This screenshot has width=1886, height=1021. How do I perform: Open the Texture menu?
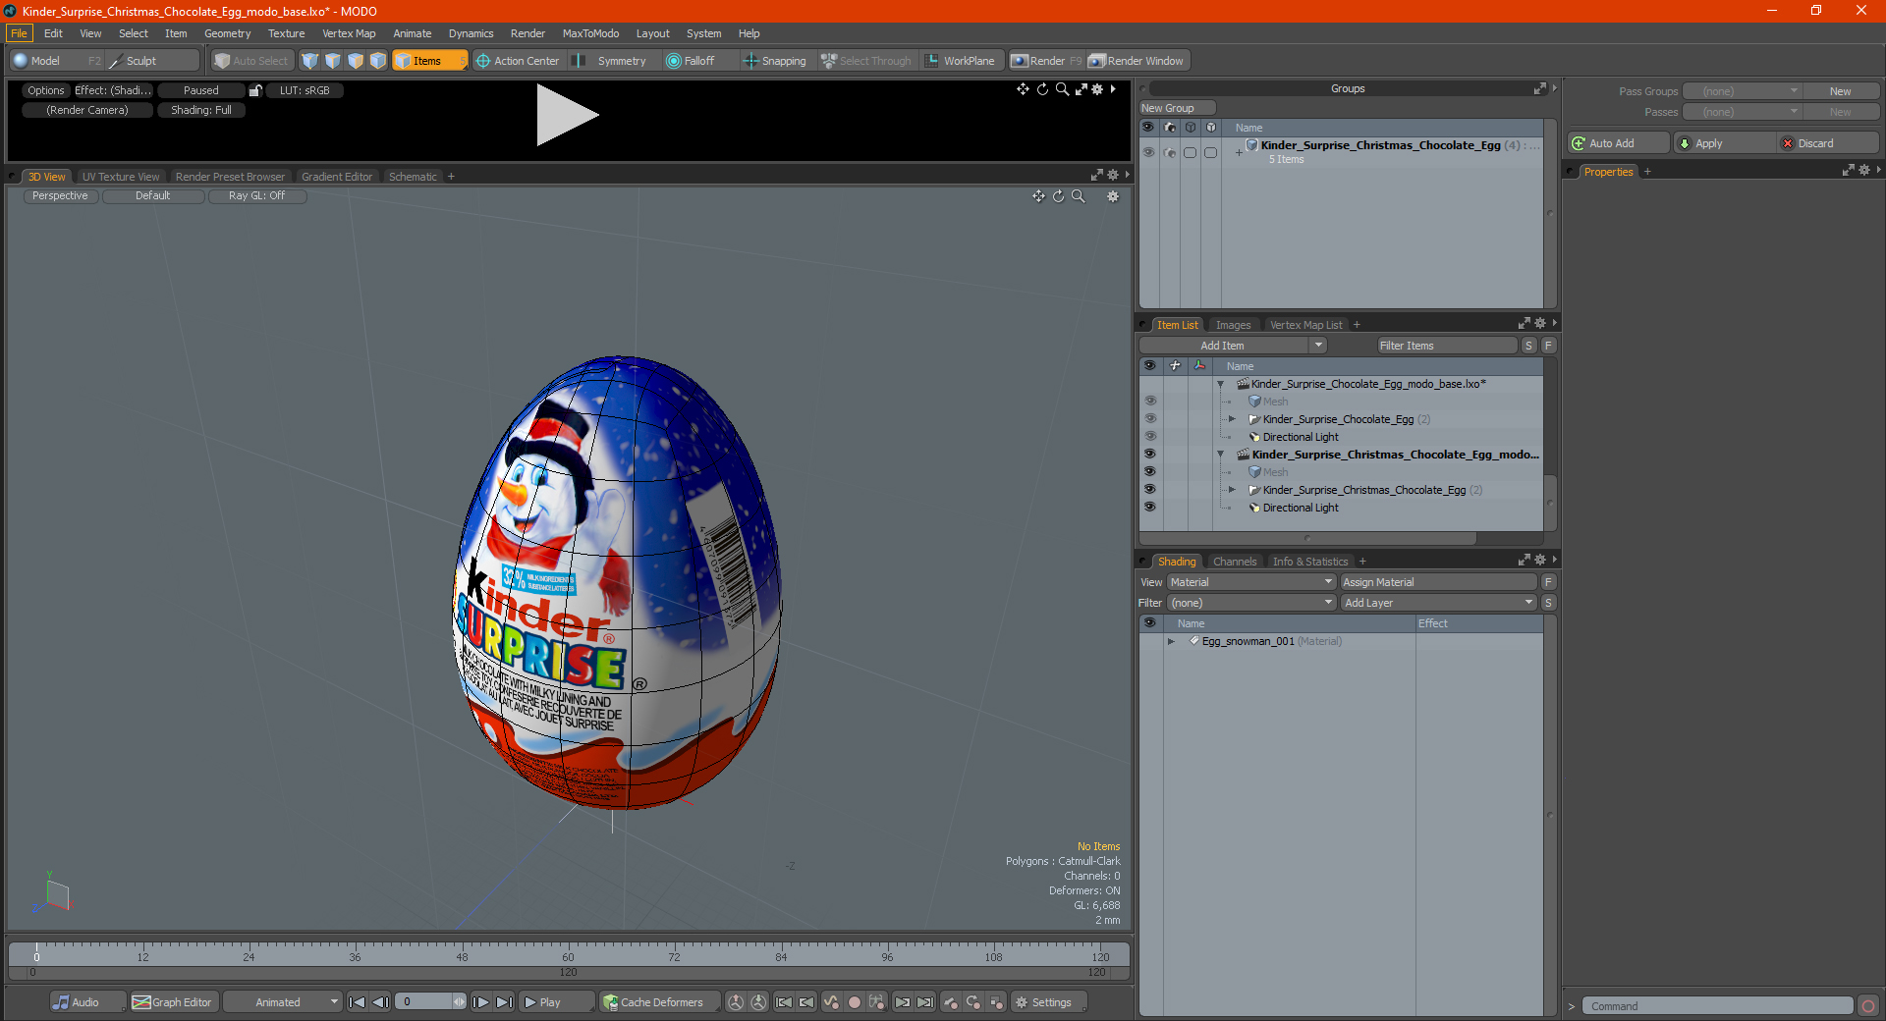(286, 33)
